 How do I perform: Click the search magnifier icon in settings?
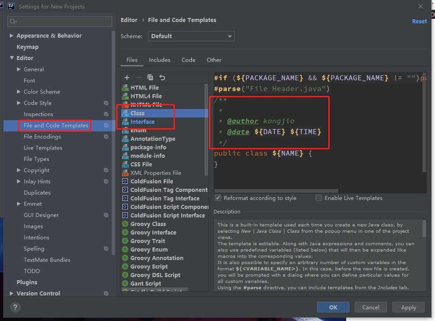point(13,22)
